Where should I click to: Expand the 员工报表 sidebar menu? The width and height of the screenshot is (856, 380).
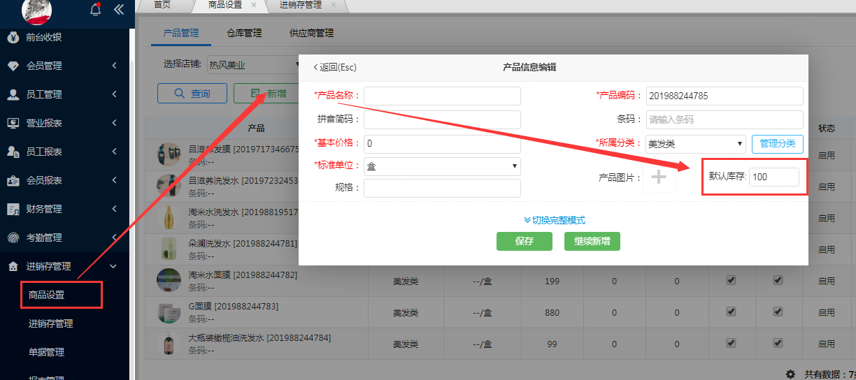click(114, 152)
